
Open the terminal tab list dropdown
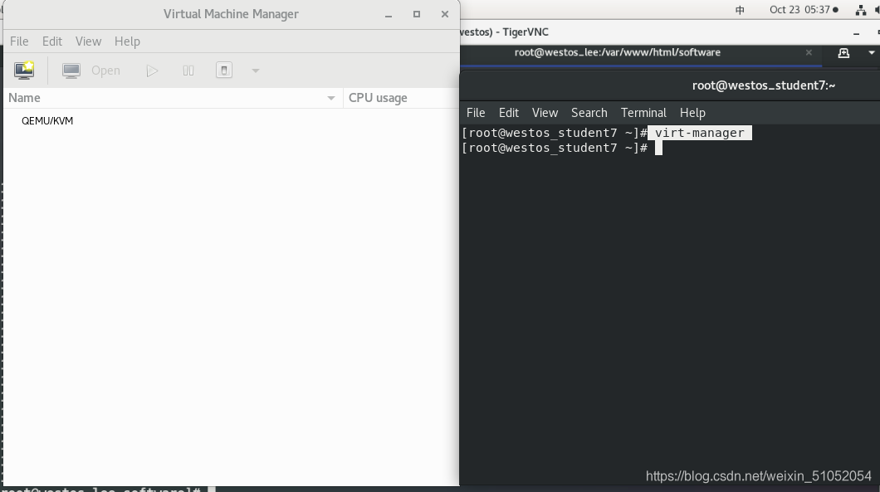pyautogui.click(x=872, y=53)
